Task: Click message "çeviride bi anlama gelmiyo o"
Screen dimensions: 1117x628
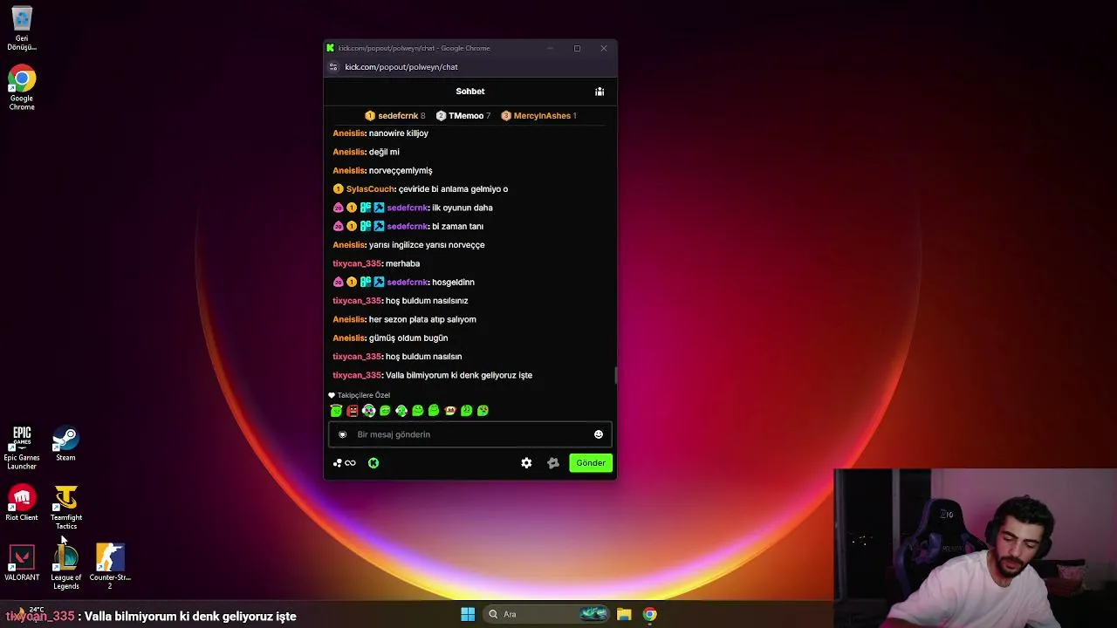Action: (x=454, y=189)
